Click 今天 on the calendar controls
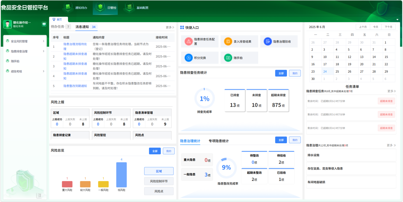Image resolution: width=403 pixels, height=202 pixels. [375, 27]
